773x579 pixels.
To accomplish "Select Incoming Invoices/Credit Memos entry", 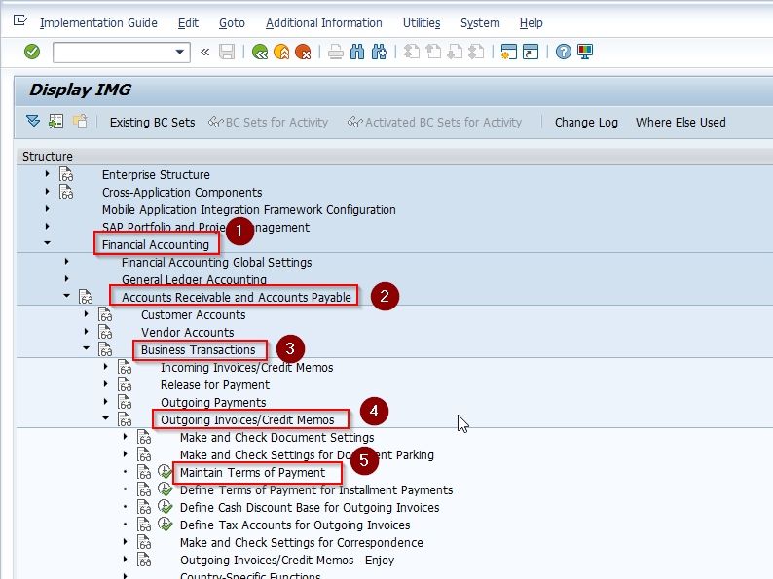I will tap(246, 368).
